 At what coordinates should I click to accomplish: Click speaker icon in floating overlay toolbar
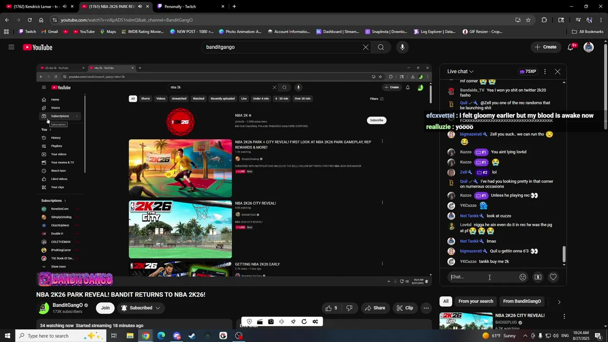point(282,322)
